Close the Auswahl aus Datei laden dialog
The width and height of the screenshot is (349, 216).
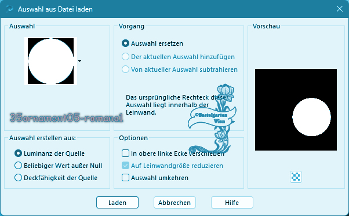coord(339,9)
